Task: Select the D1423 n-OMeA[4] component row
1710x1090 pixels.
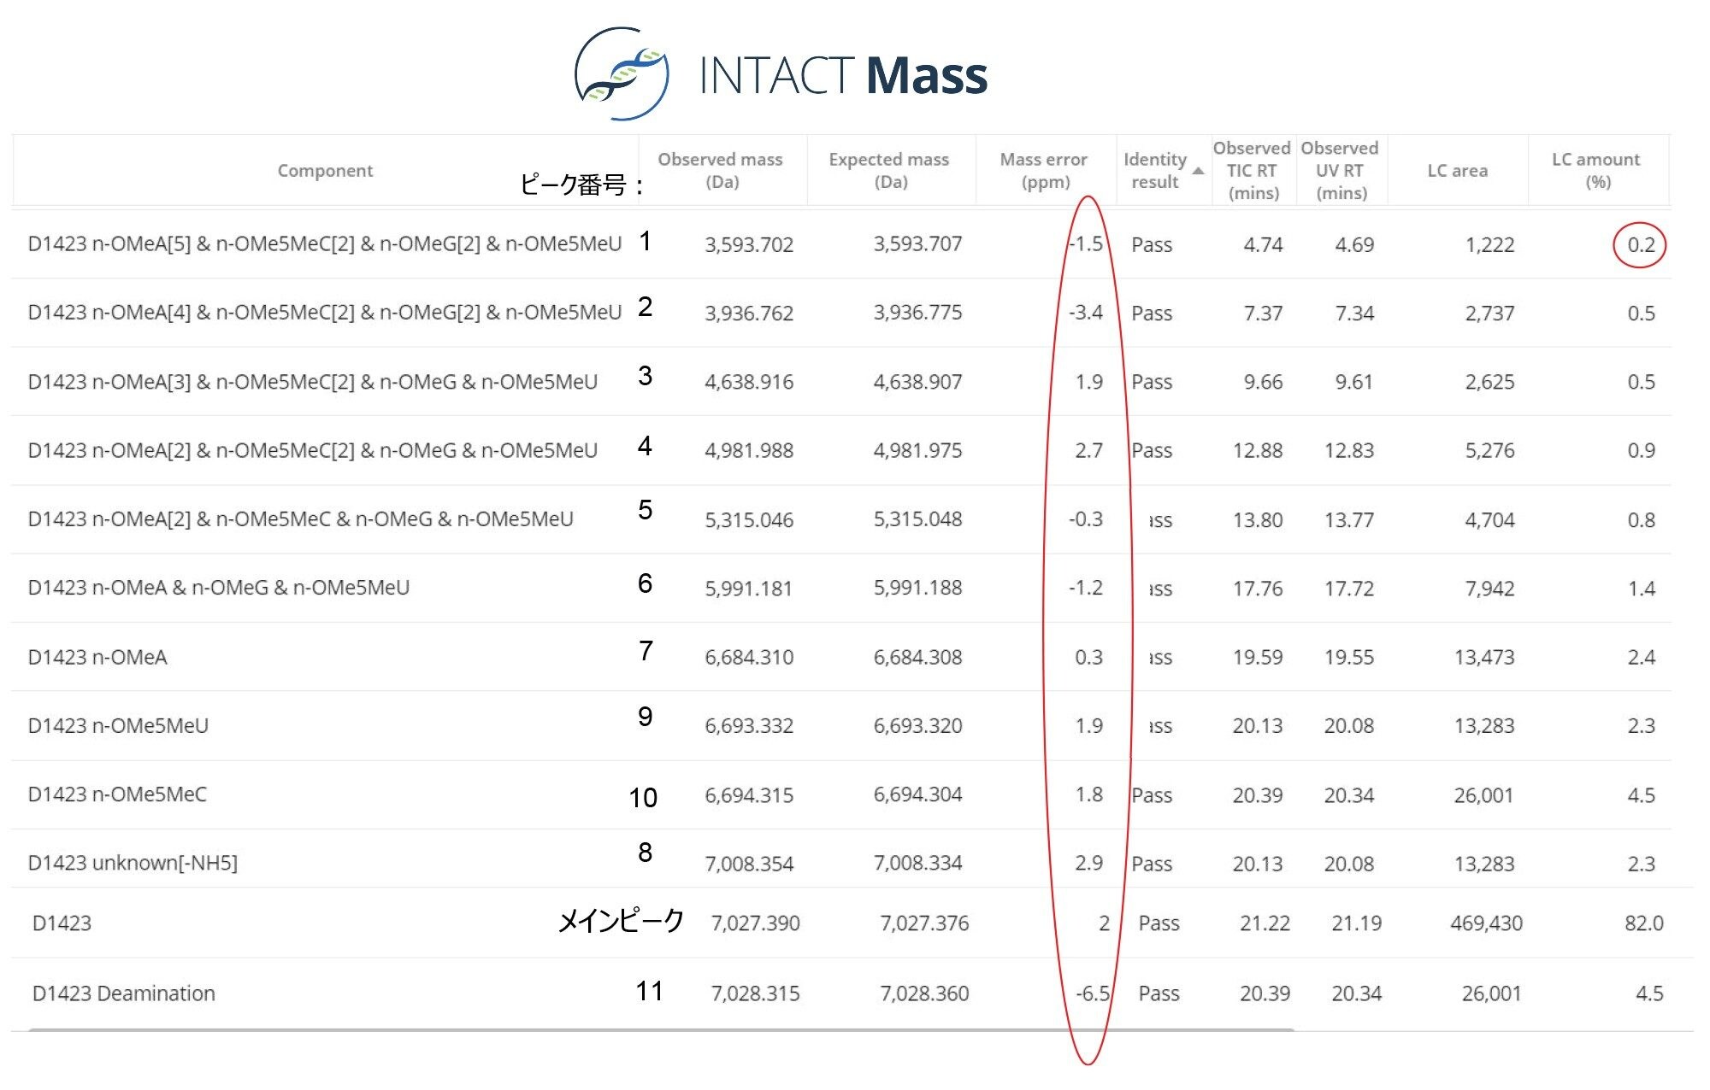Action: tap(841, 313)
